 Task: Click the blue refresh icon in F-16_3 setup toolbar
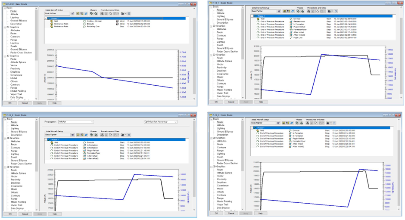tap(292, 123)
